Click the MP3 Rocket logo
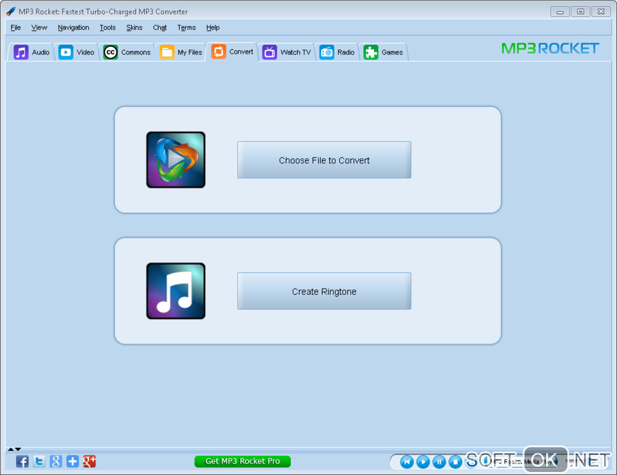This screenshot has width=617, height=475. [x=550, y=48]
